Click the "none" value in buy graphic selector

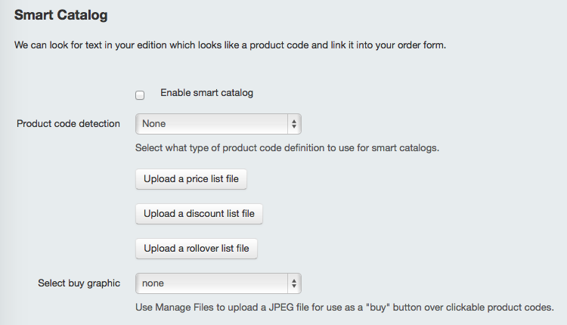point(153,283)
